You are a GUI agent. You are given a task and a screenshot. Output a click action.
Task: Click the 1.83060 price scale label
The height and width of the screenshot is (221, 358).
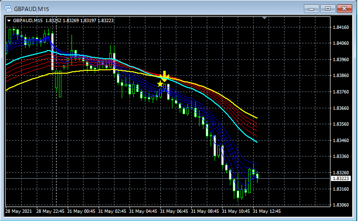click(341, 205)
